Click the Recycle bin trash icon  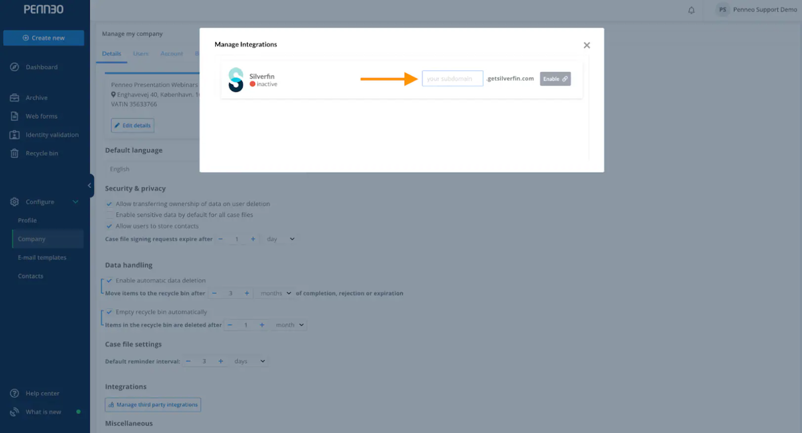coord(15,153)
